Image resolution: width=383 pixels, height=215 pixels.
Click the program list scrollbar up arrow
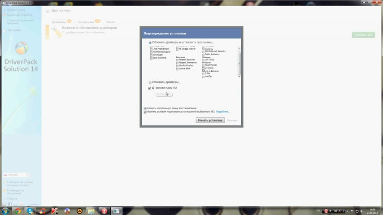pos(239,48)
